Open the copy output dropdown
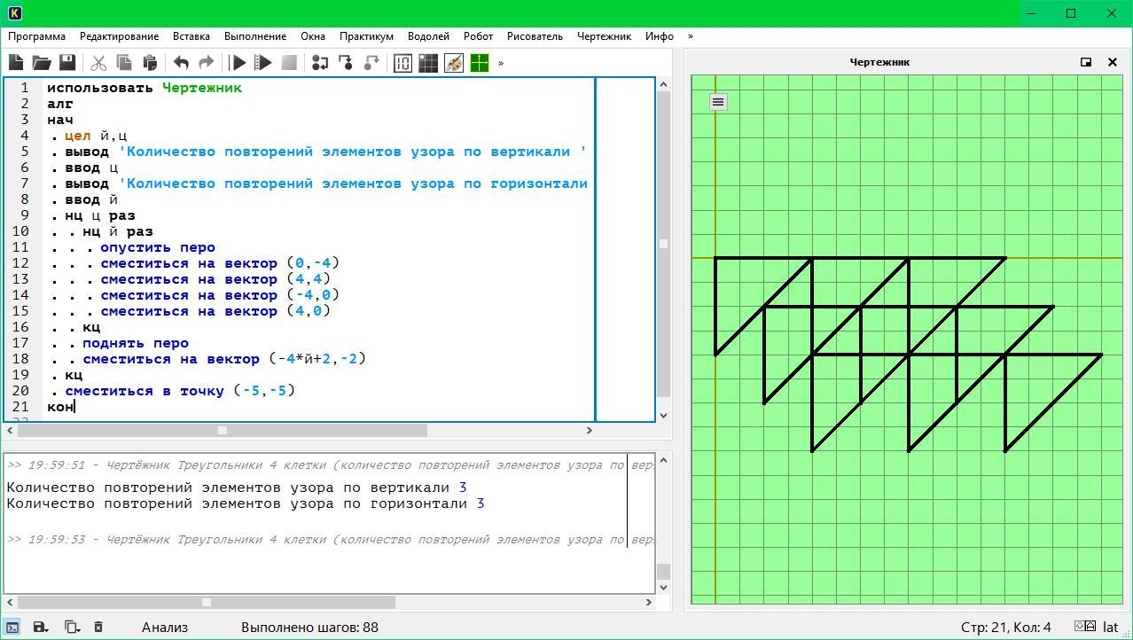Viewport: 1133px width, 640px height. click(72, 627)
